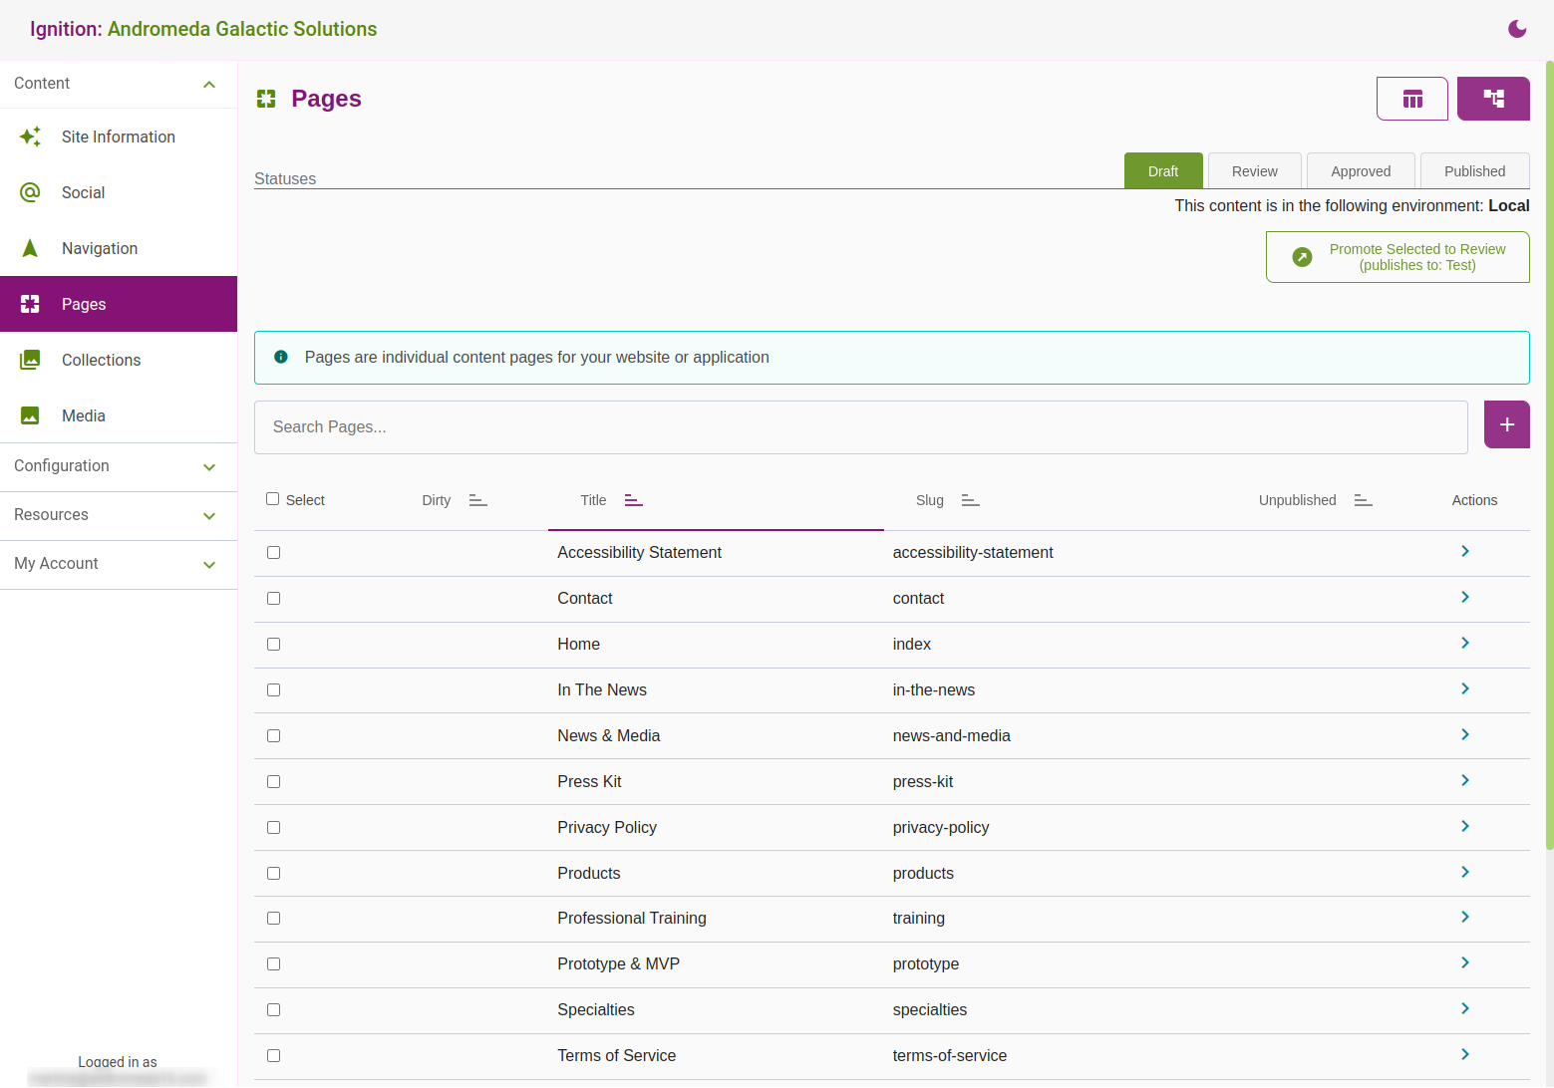The image size is (1554, 1088).
Task: Click the Pages heading icon
Action: pos(266,99)
